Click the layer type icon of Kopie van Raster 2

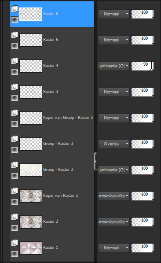click(x=15, y=191)
